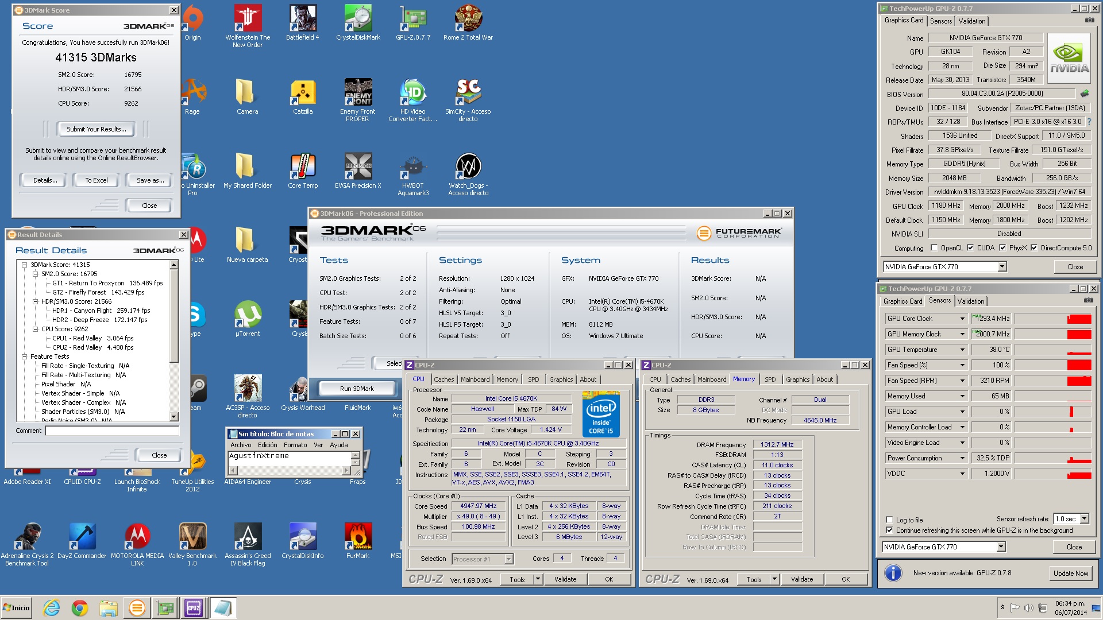Open the Wolfenstein The New Order desktop icon

(x=248, y=25)
